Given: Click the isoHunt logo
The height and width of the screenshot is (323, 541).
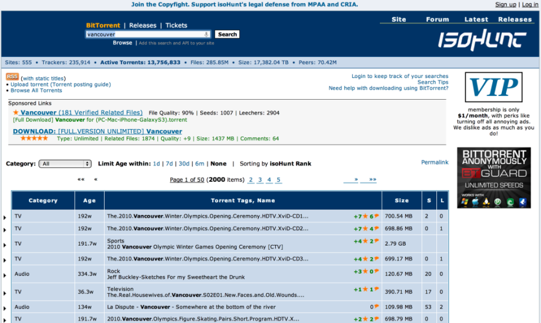Looking at the screenshot, I should coord(482,40).
